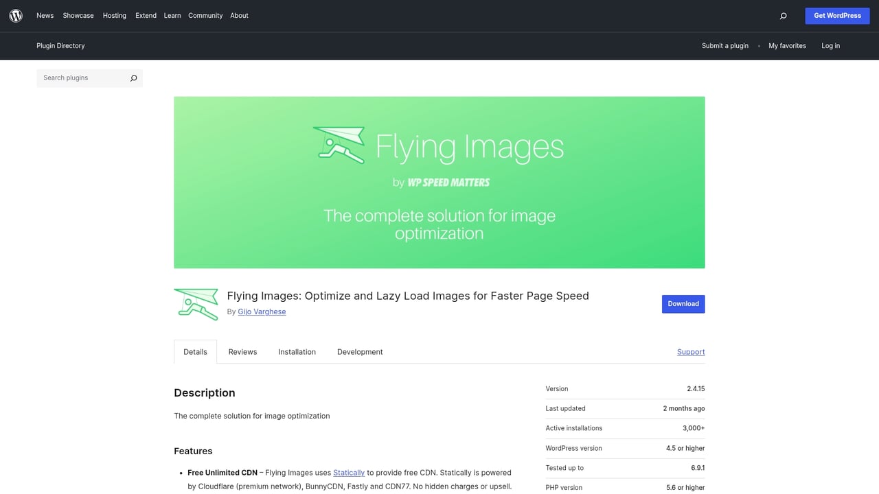Viewport: 879px width, 494px height.
Task: Click the Download button
Action: 683,303
